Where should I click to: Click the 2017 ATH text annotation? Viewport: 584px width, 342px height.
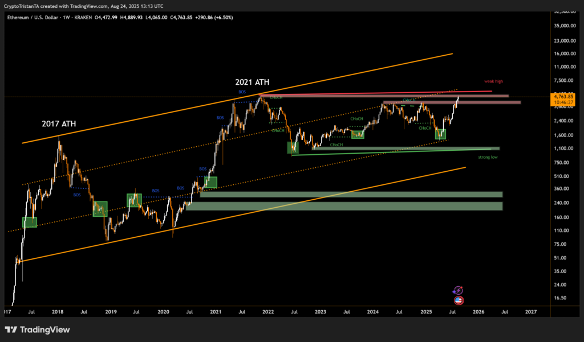59,123
